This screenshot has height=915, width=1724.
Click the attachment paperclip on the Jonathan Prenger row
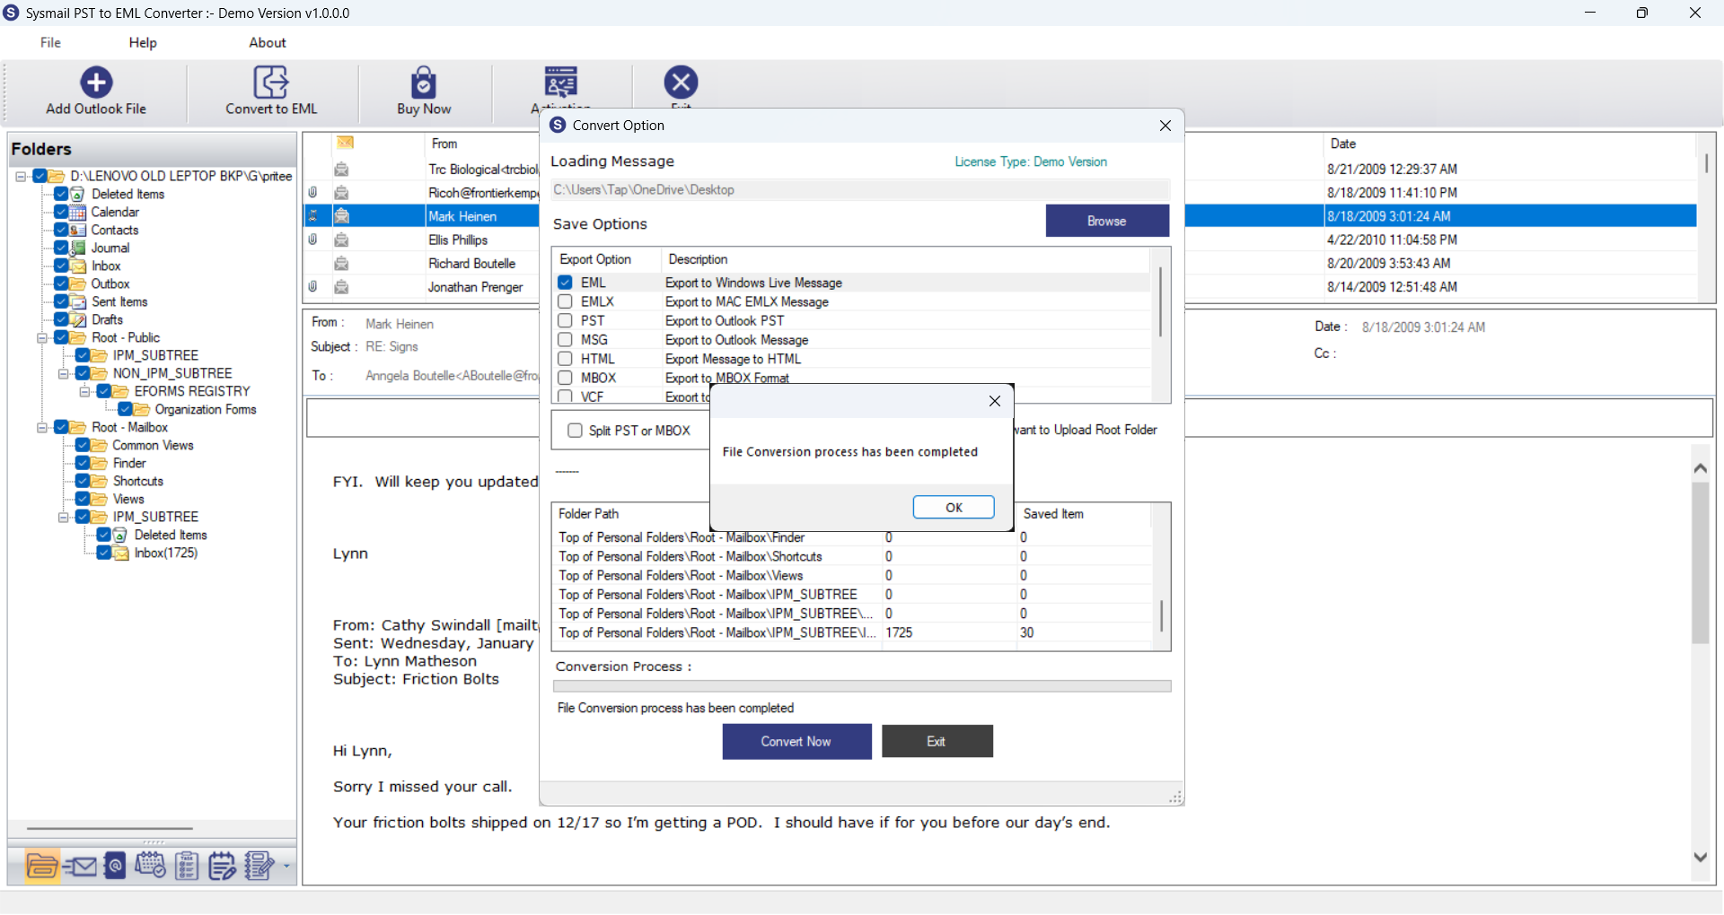point(312,287)
